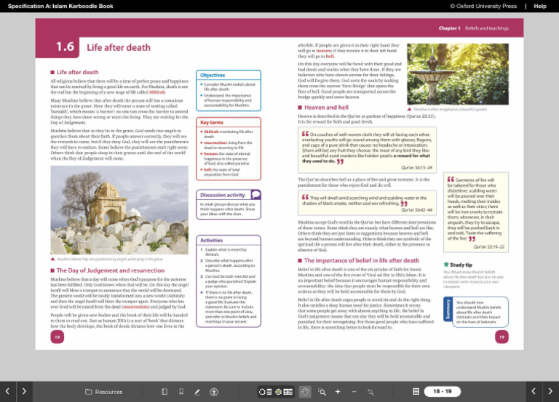Activate the hand pan tool
This screenshot has width=559, height=402.
(305, 392)
